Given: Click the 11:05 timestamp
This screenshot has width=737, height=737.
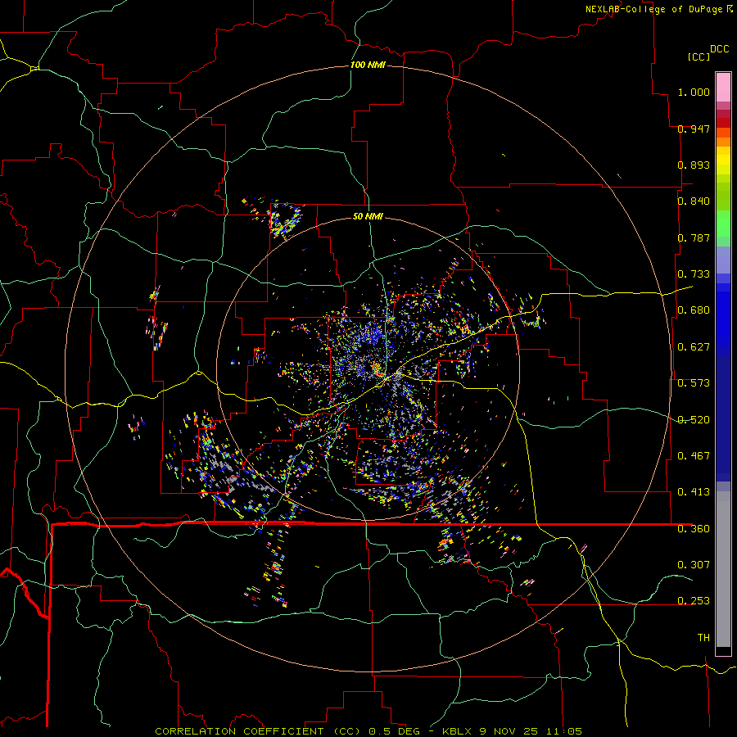Looking at the screenshot, I should coord(564,731).
